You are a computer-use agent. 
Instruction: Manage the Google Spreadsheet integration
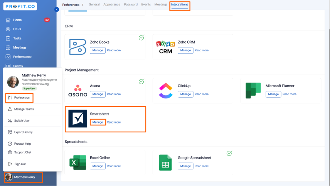(185, 166)
